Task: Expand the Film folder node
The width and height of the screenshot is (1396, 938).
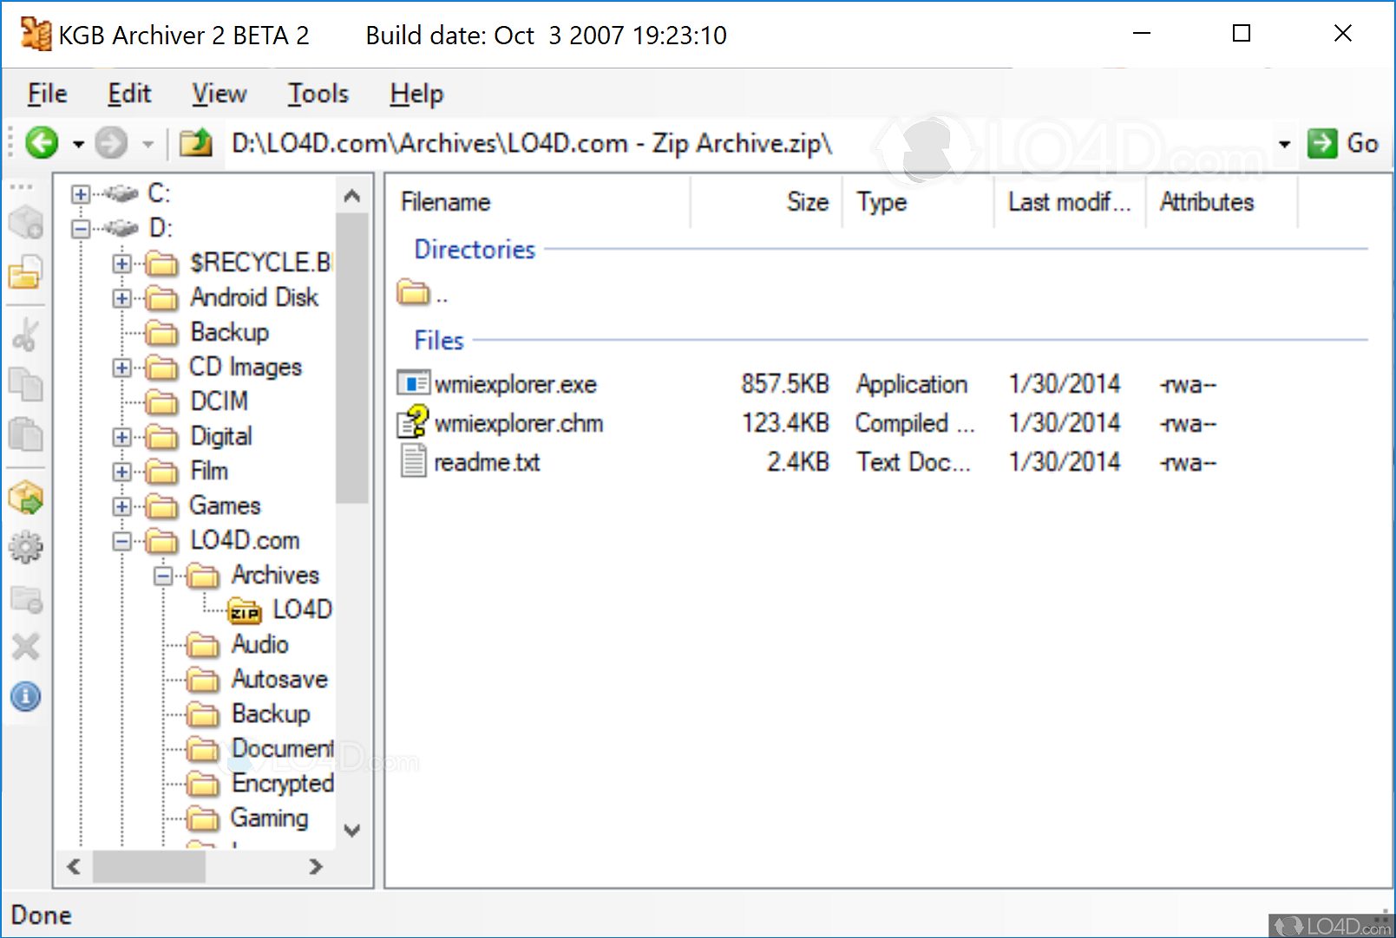Action: coord(121,472)
